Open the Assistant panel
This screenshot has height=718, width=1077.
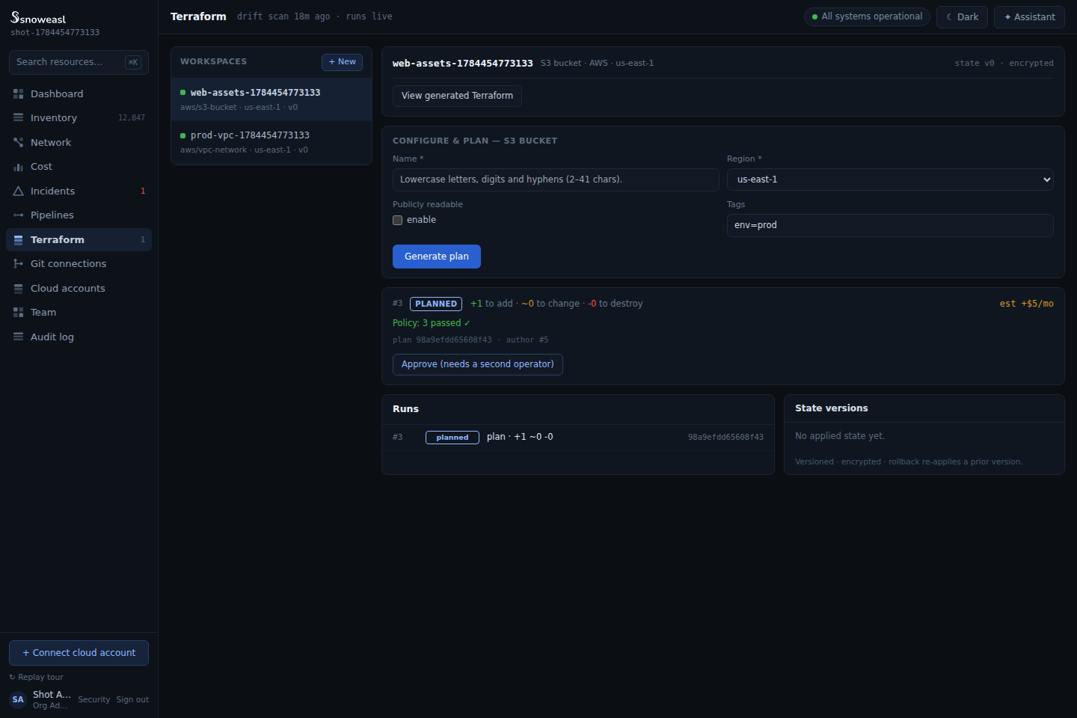tap(1029, 17)
